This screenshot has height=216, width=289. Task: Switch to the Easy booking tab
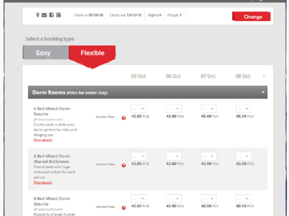point(46,53)
